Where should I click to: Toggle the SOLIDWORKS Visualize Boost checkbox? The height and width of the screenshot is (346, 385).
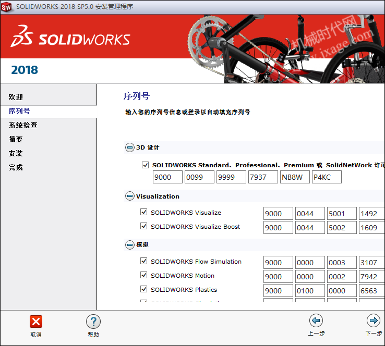point(143,226)
